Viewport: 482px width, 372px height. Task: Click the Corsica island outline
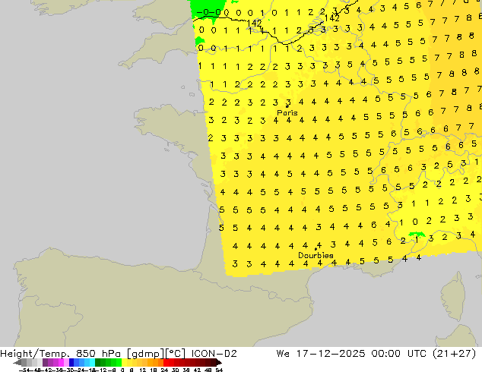(454, 297)
